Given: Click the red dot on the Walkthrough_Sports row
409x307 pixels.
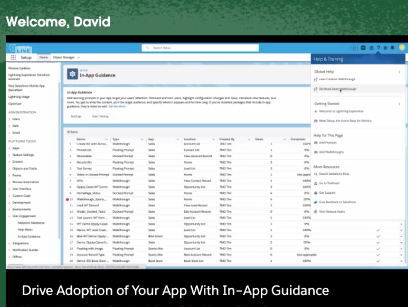Looking at the screenshot, I should [x=67, y=199].
